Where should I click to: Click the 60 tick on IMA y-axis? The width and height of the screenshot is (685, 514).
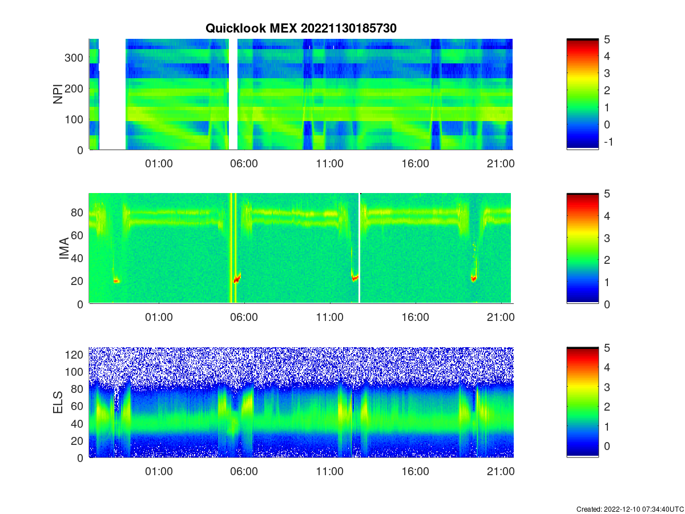click(78, 235)
